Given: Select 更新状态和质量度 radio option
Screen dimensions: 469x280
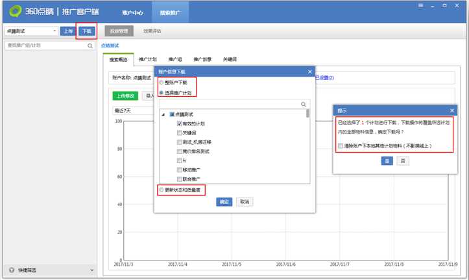Looking at the screenshot, I should (162, 190).
